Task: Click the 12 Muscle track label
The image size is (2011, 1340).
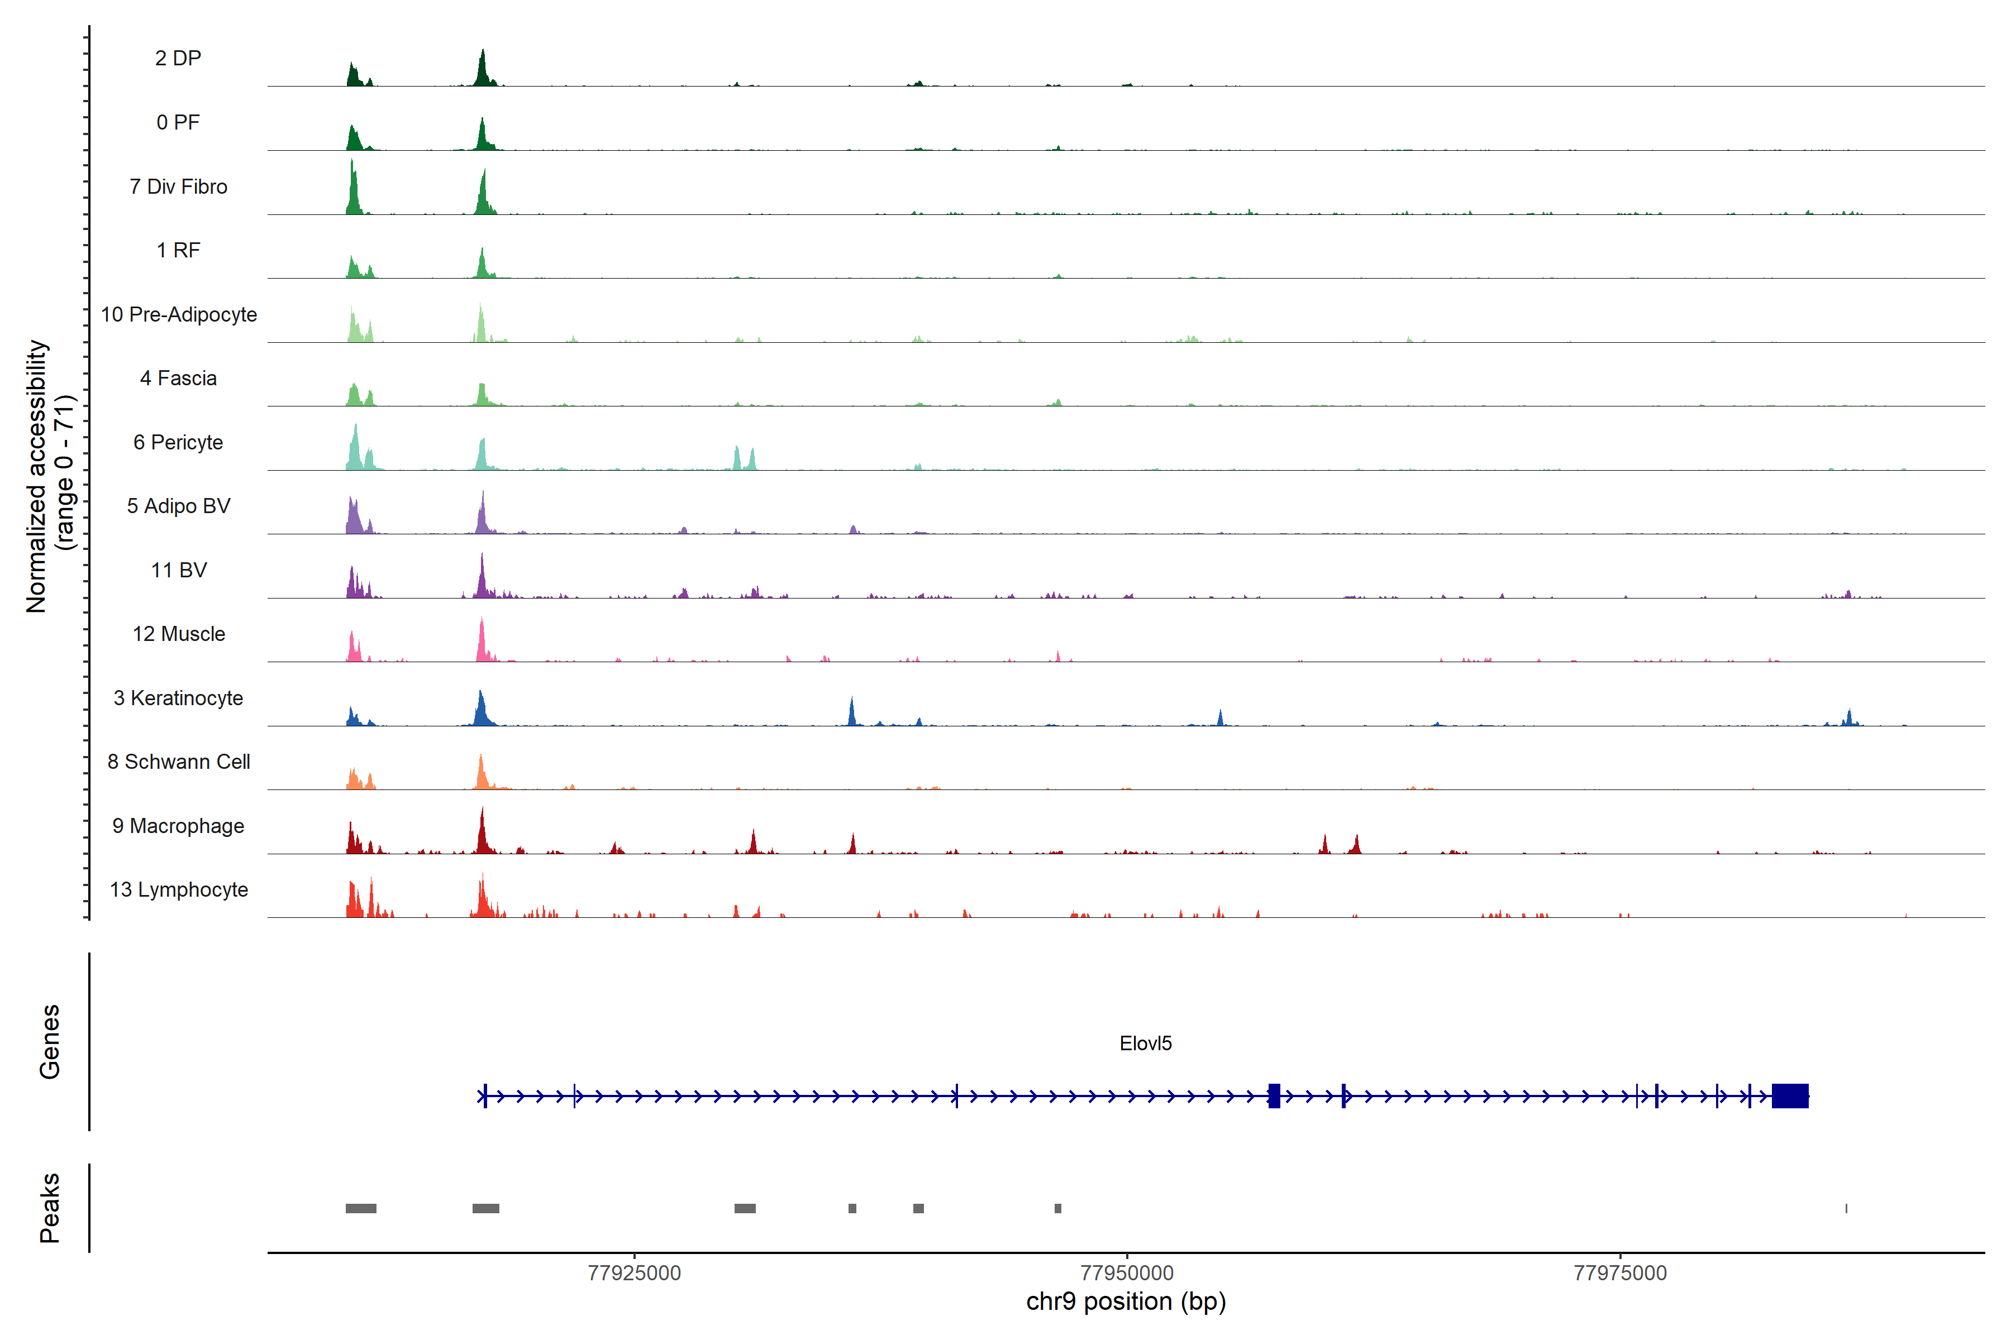Action: [179, 634]
